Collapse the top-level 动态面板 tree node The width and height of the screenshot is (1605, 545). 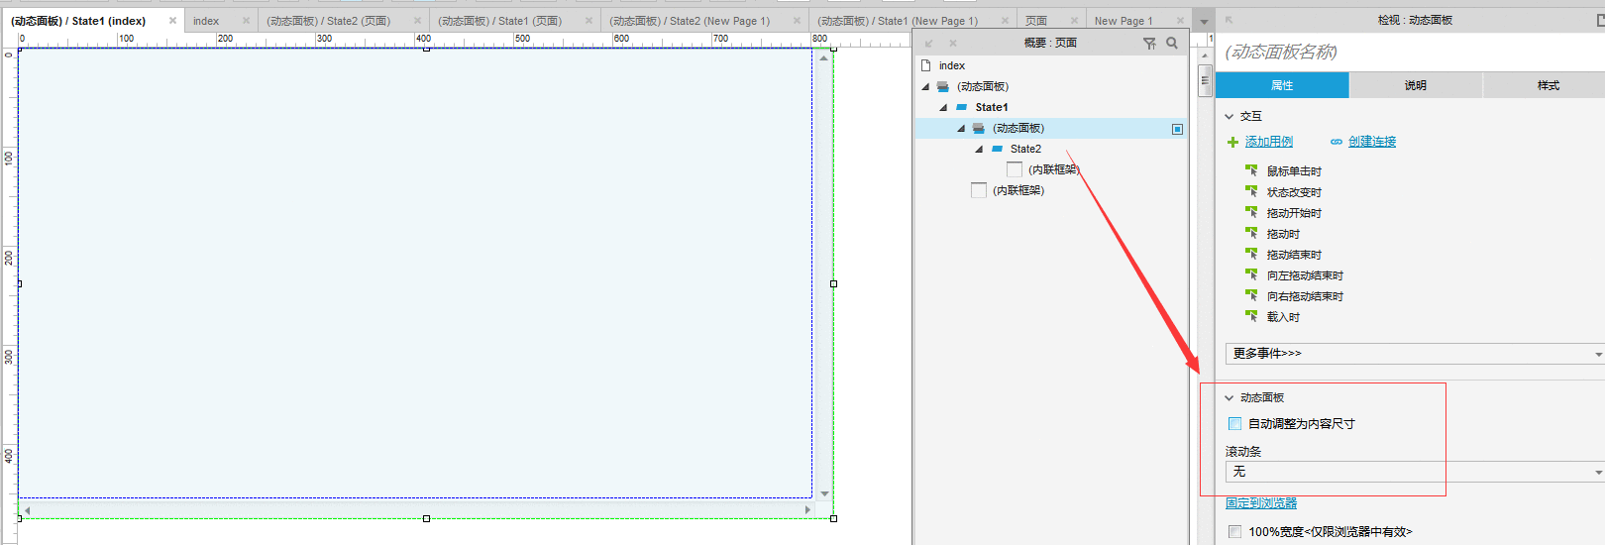926,86
